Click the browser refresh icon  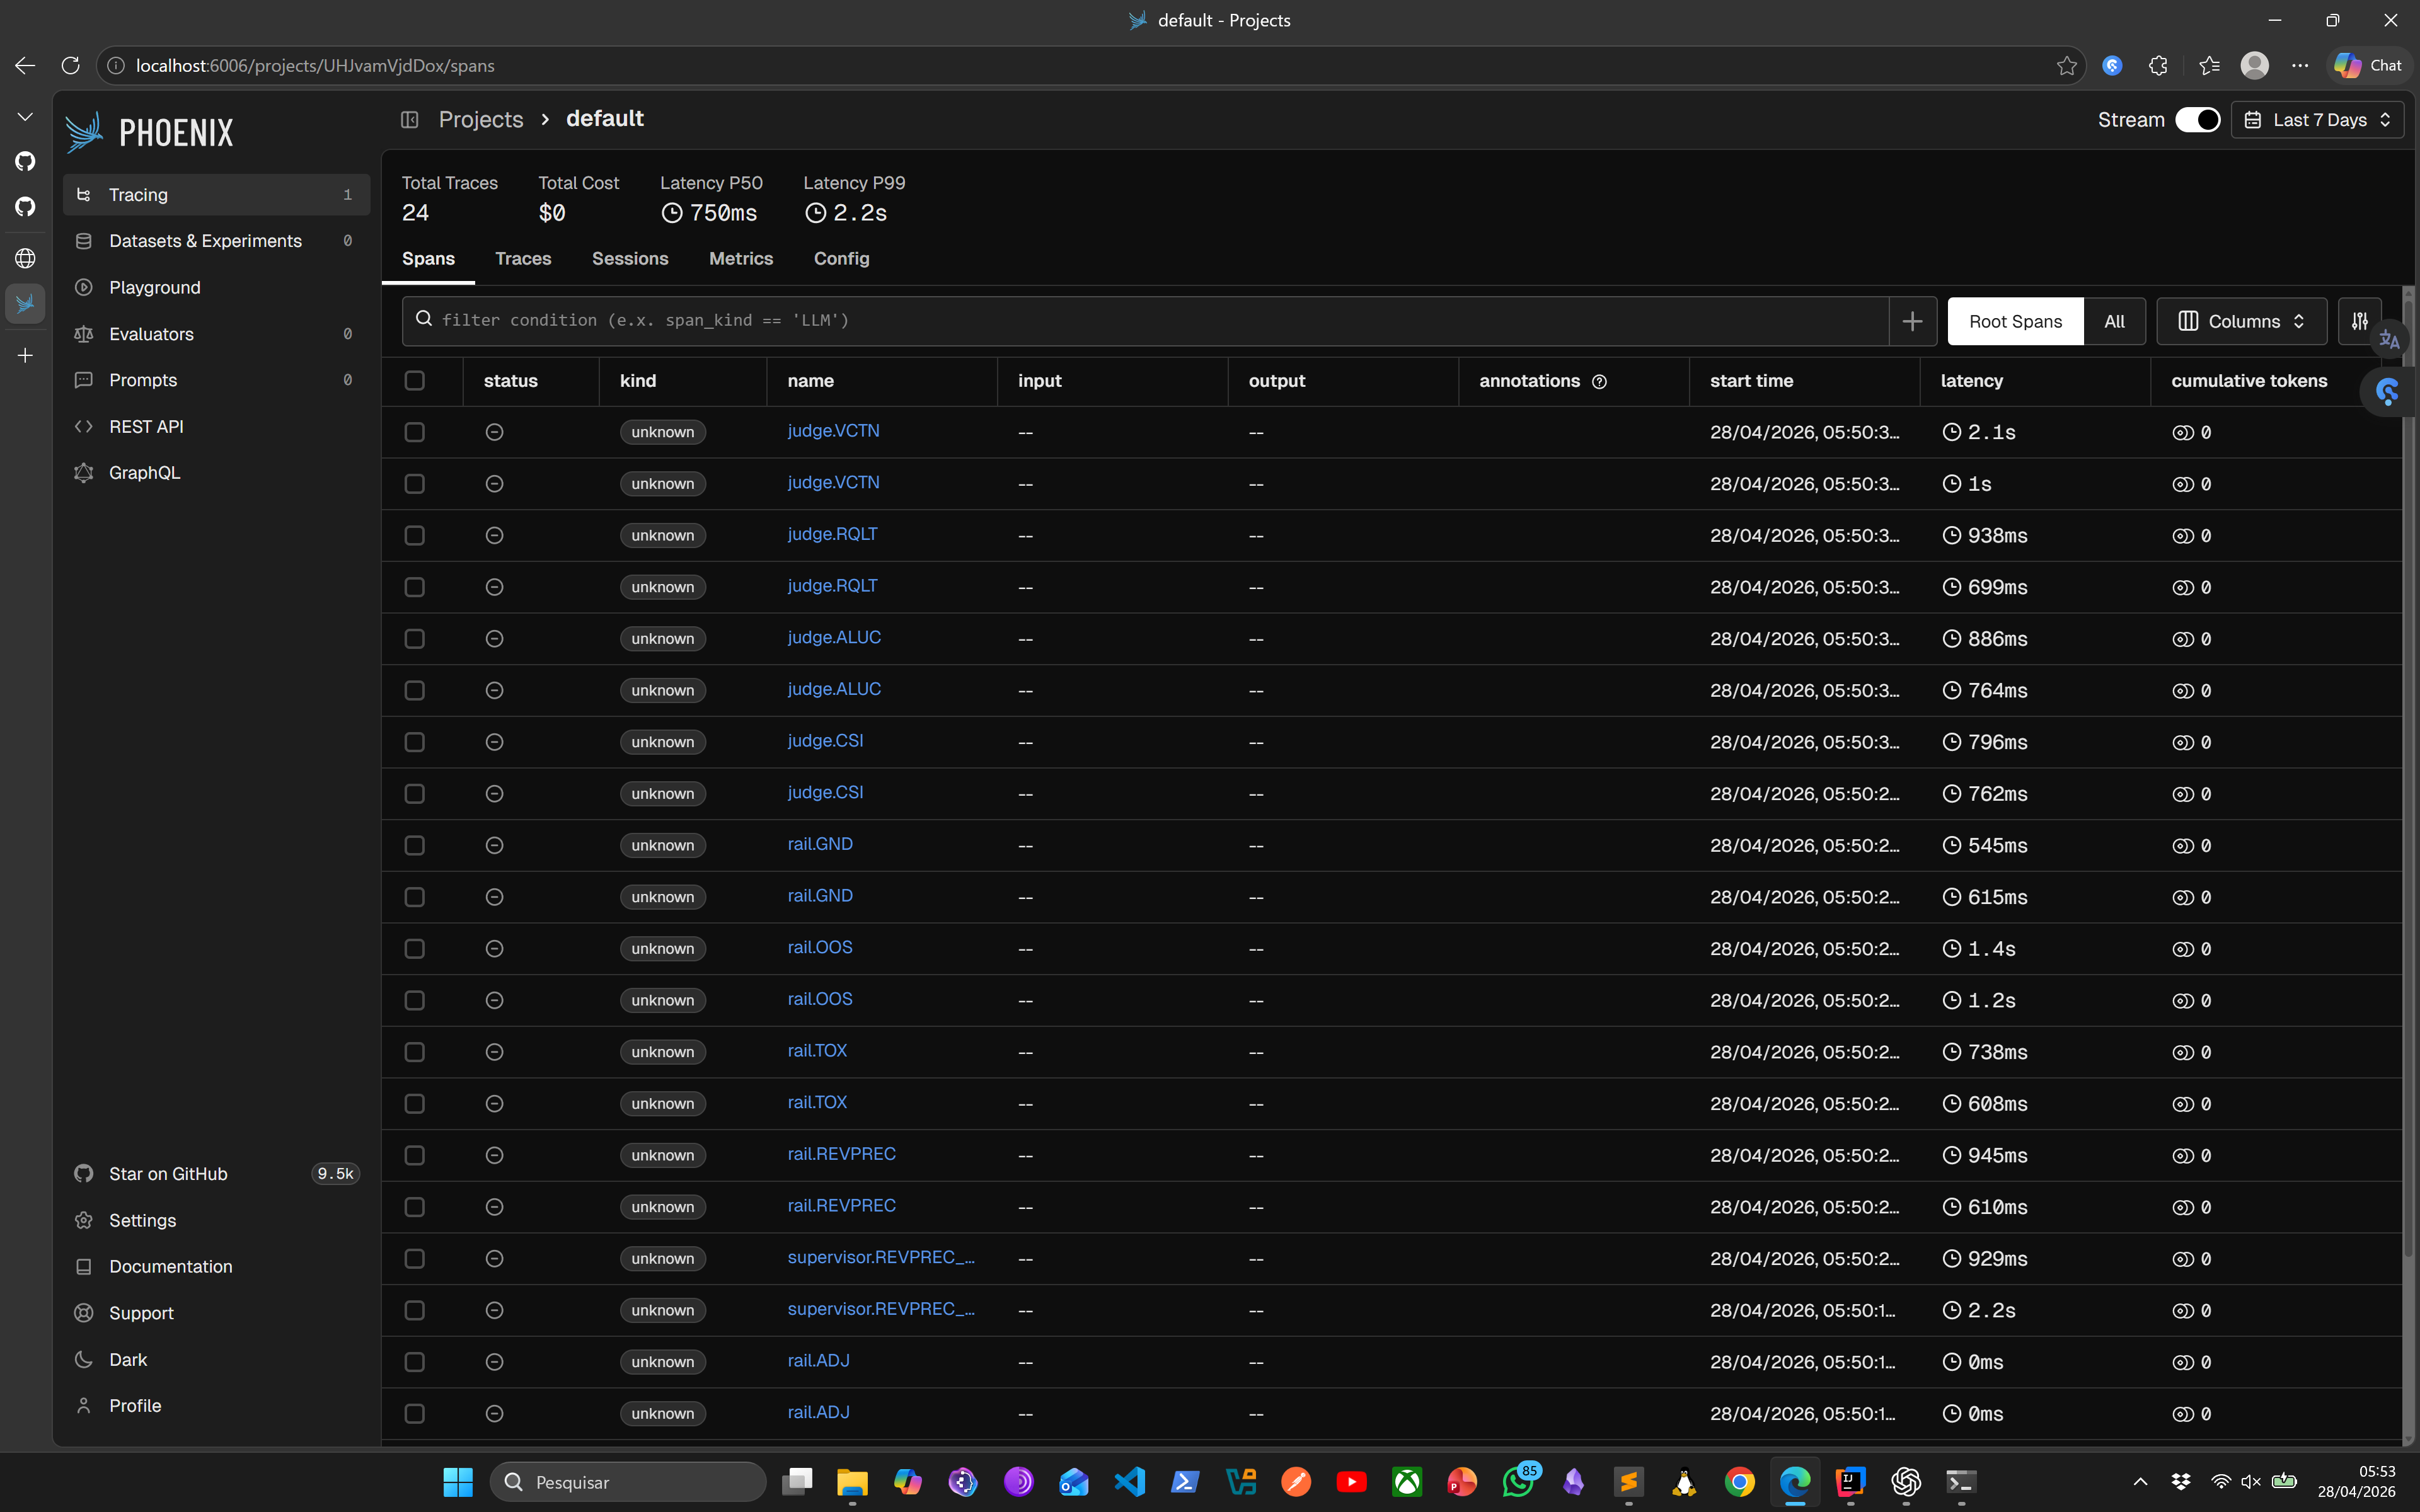70,65
